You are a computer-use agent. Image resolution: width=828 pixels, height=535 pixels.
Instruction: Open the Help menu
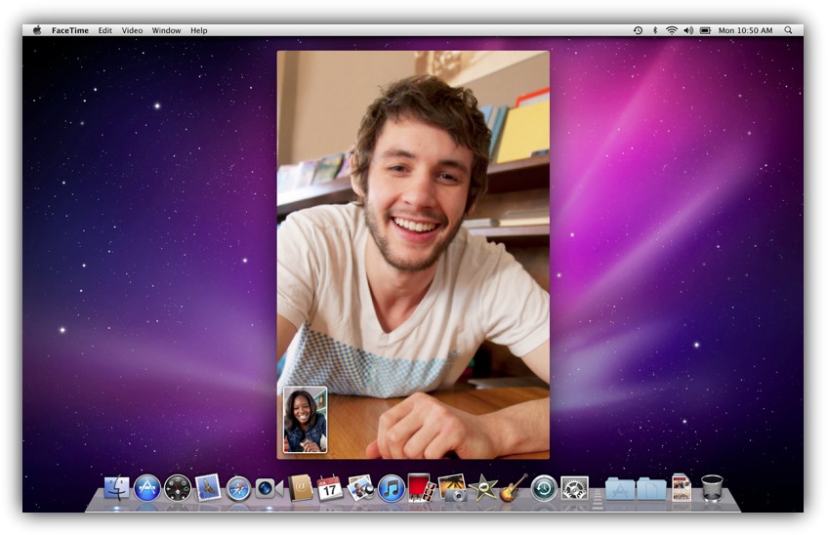pos(198,30)
